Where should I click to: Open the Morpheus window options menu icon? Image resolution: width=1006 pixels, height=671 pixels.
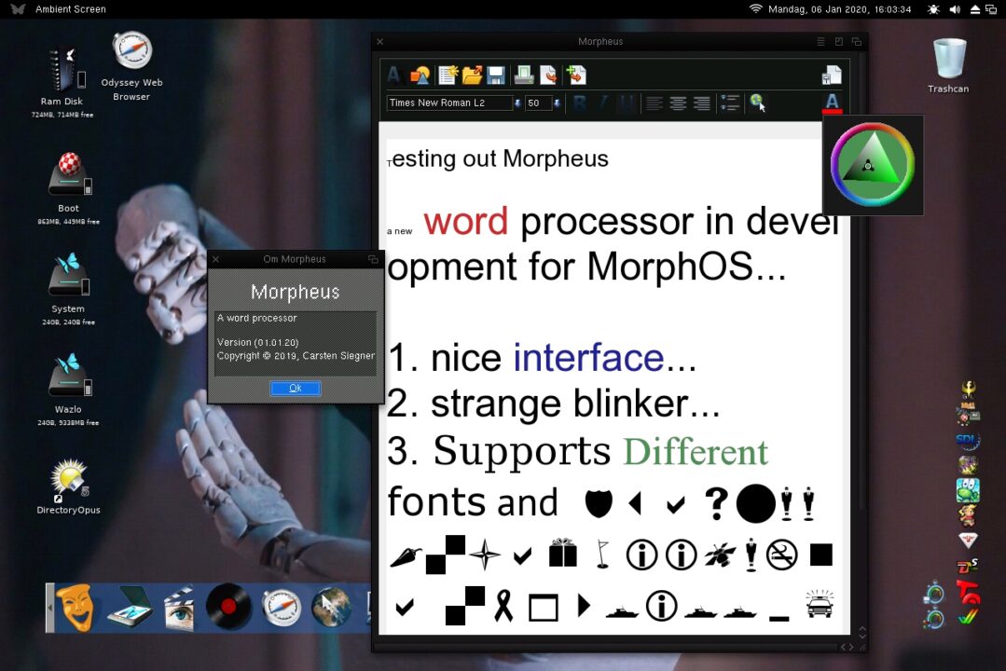pyautogui.click(x=819, y=41)
